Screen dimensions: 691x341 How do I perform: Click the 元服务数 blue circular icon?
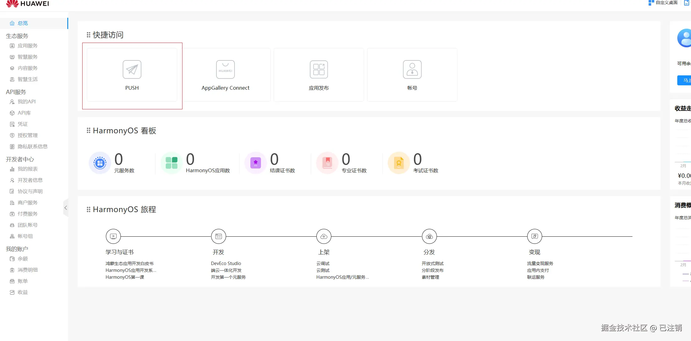click(x=100, y=163)
